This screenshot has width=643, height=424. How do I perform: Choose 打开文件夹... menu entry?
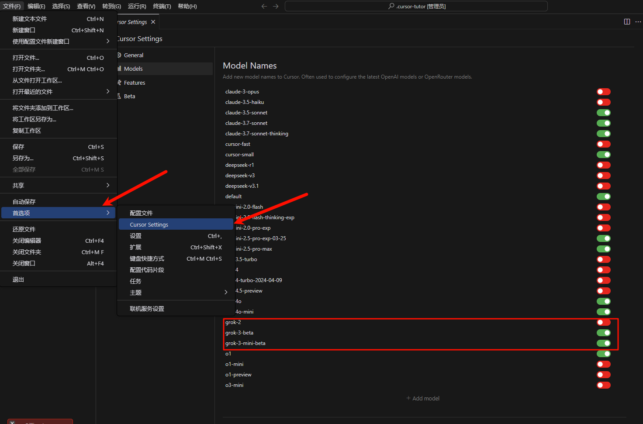click(58, 69)
